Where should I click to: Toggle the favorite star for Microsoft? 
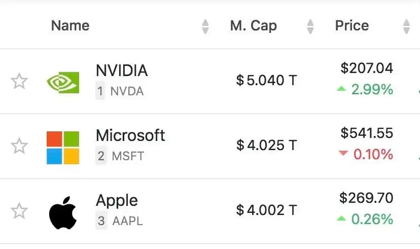(x=19, y=146)
